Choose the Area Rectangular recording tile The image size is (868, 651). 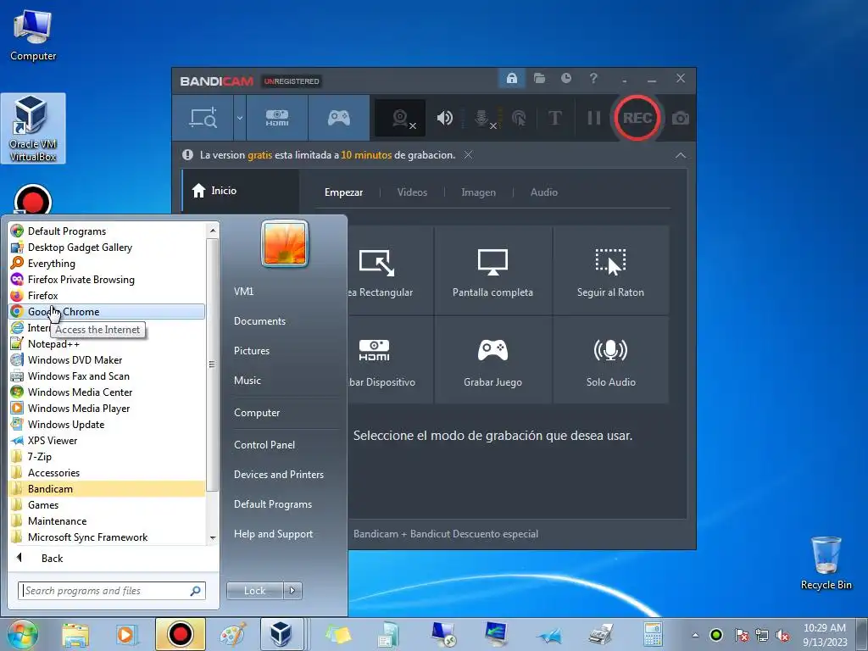pos(390,271)
